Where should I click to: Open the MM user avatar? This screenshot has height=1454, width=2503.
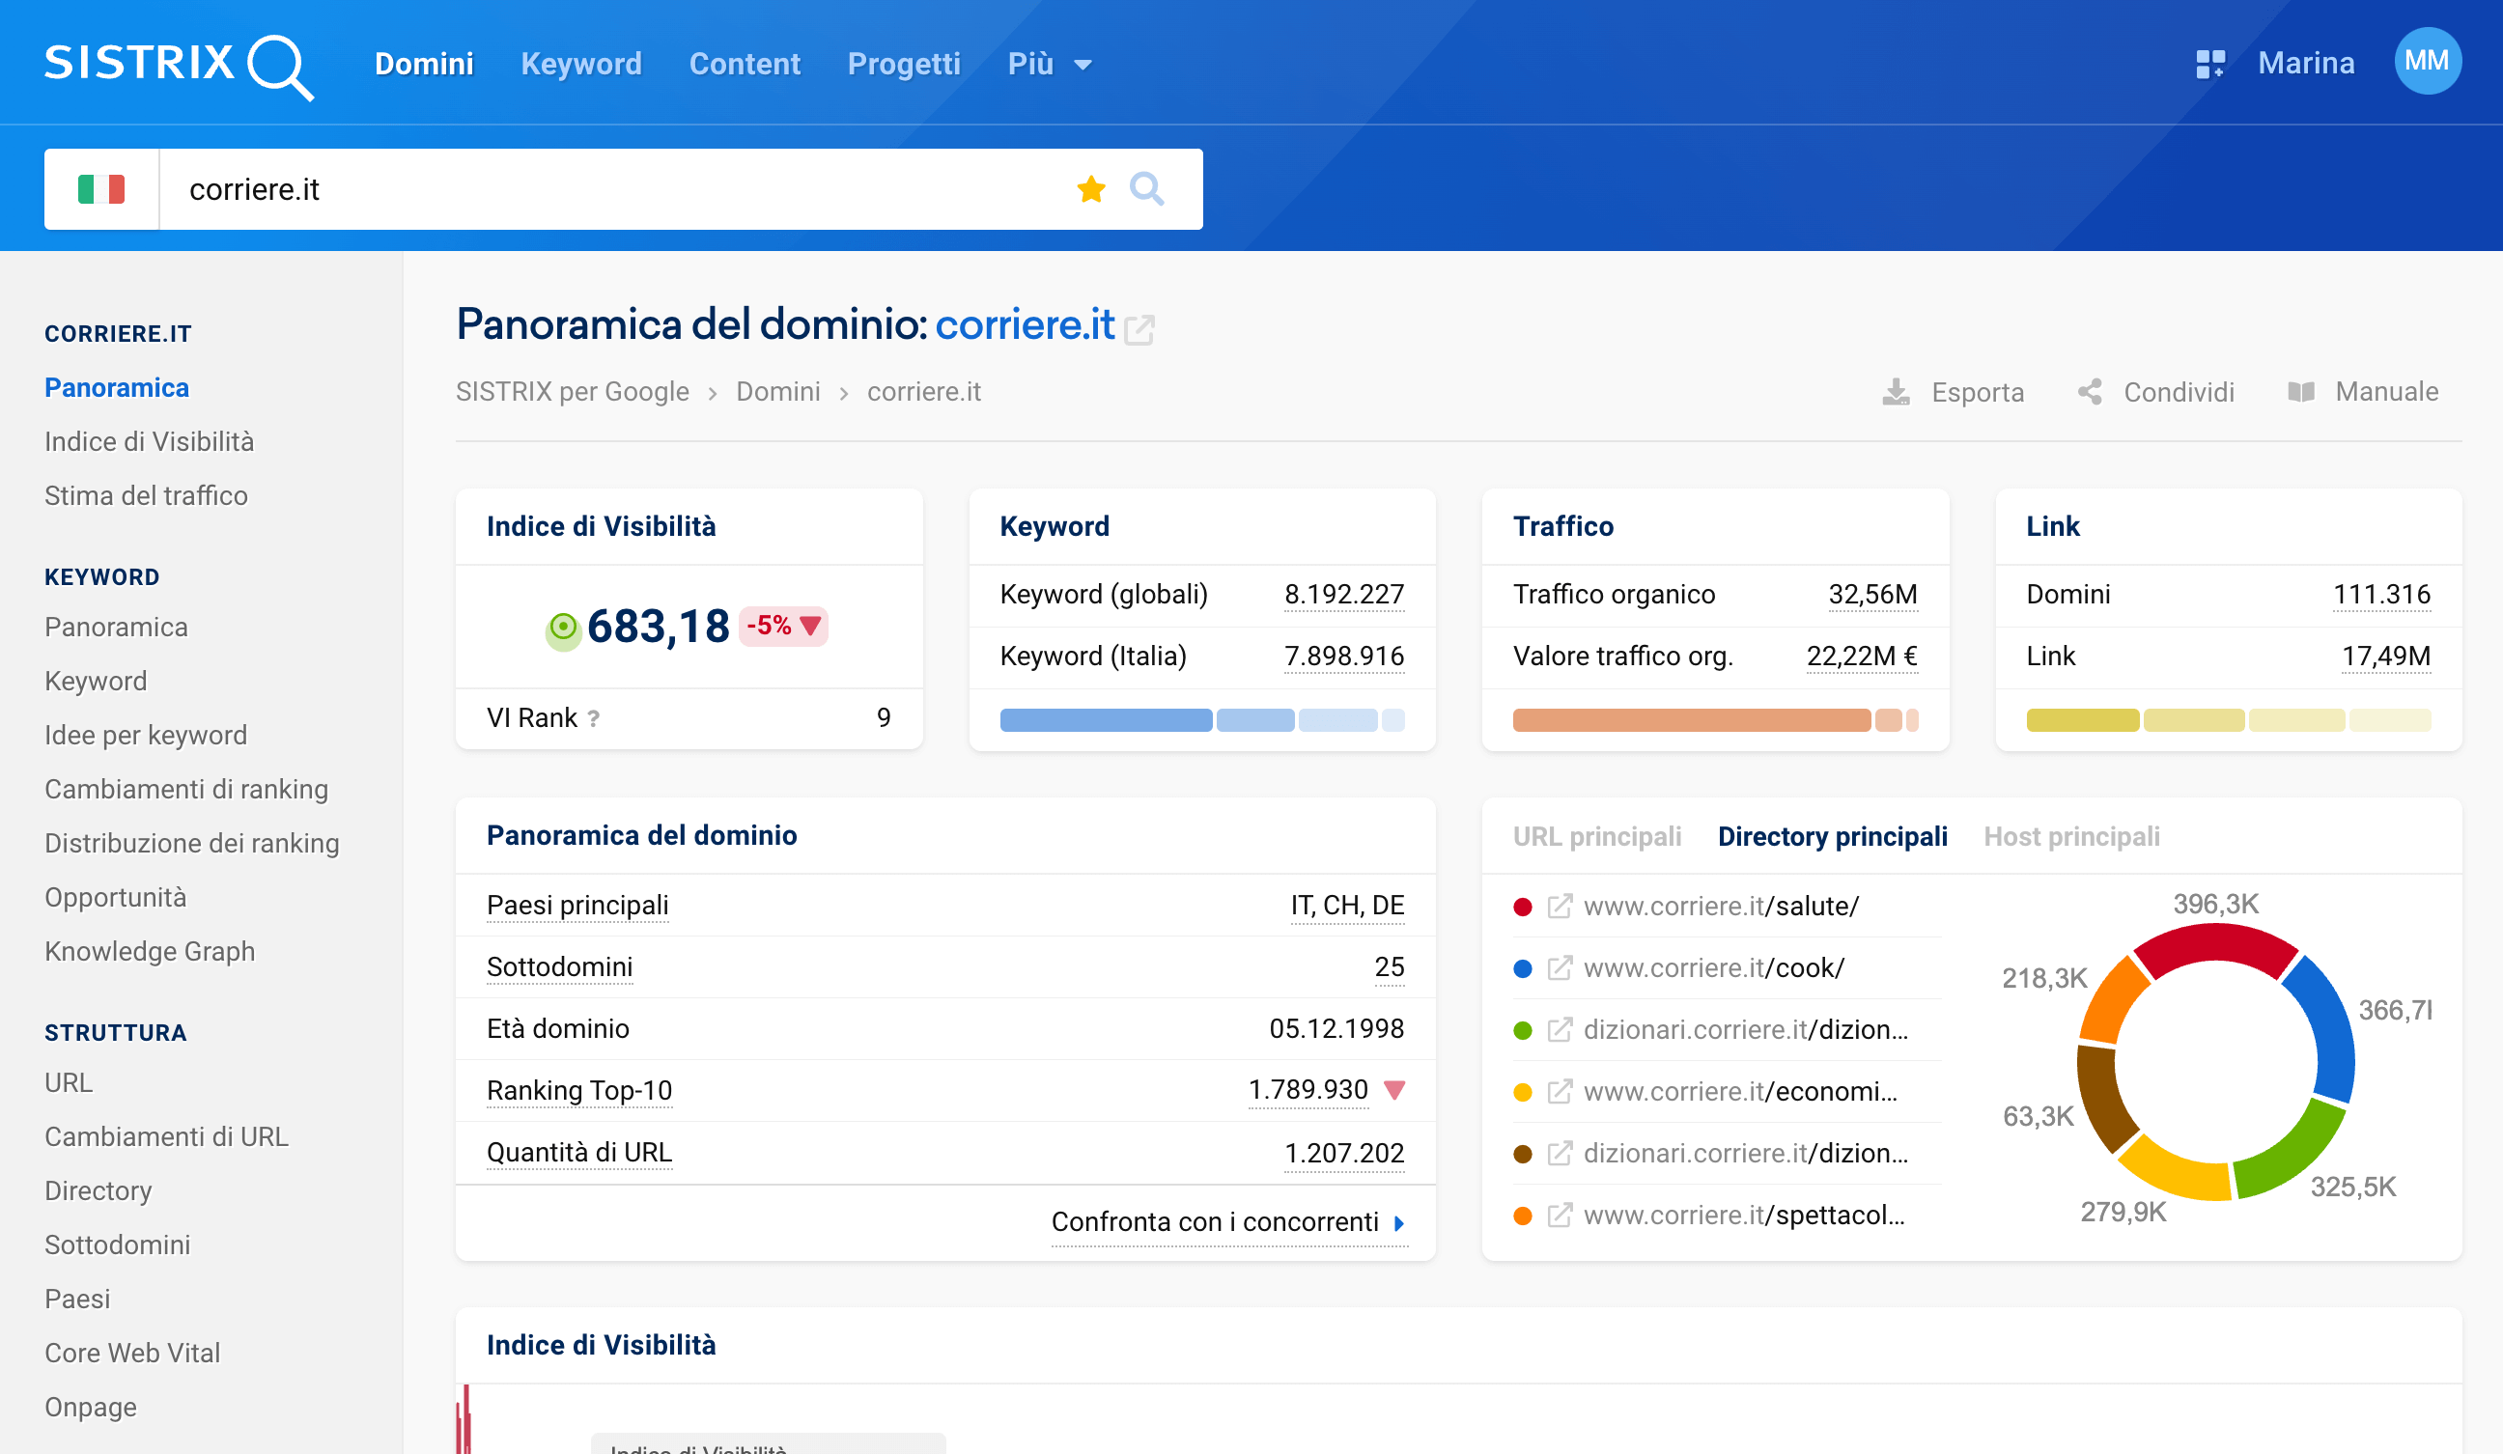coord(2427,62)
